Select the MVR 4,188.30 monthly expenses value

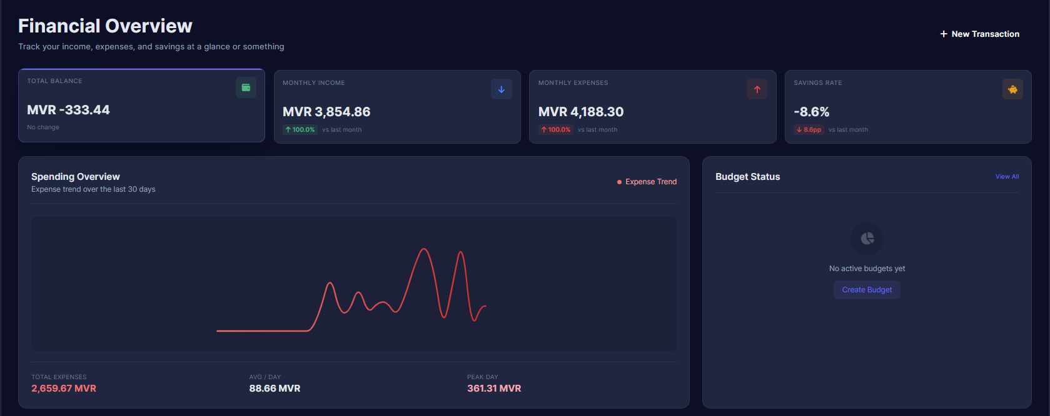coord(581,112)
